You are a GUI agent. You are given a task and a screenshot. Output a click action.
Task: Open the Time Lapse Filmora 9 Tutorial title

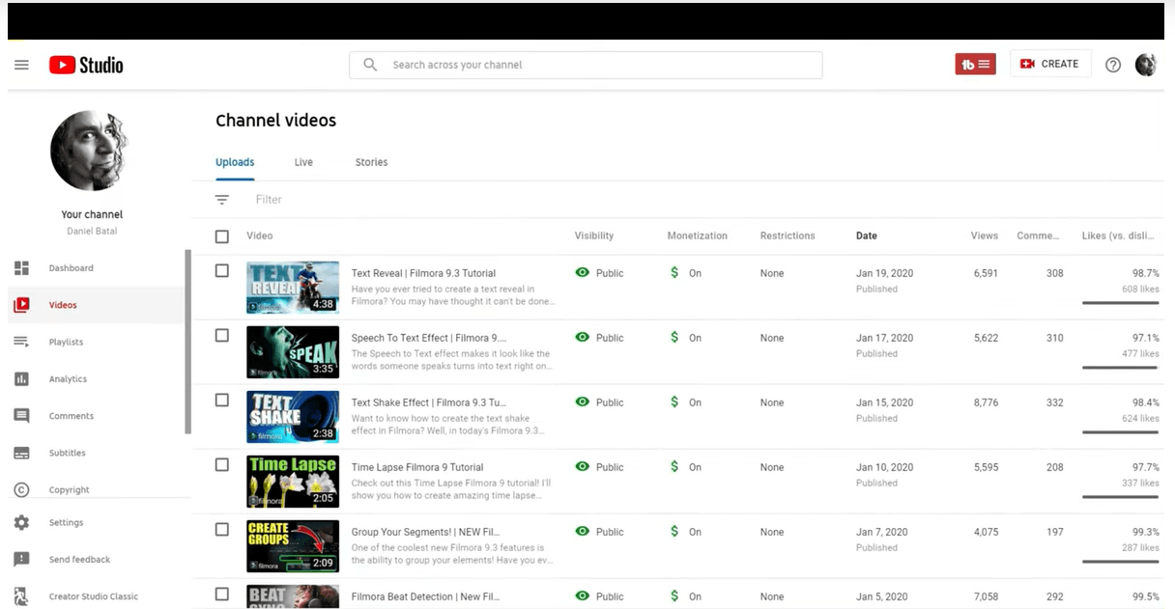pos(417,467)
